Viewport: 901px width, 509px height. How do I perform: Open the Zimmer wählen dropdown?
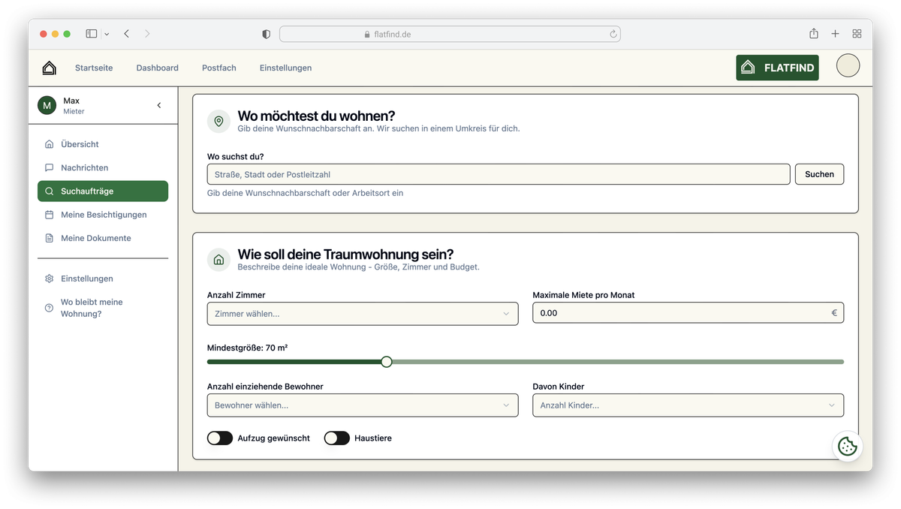coord(362,313)
